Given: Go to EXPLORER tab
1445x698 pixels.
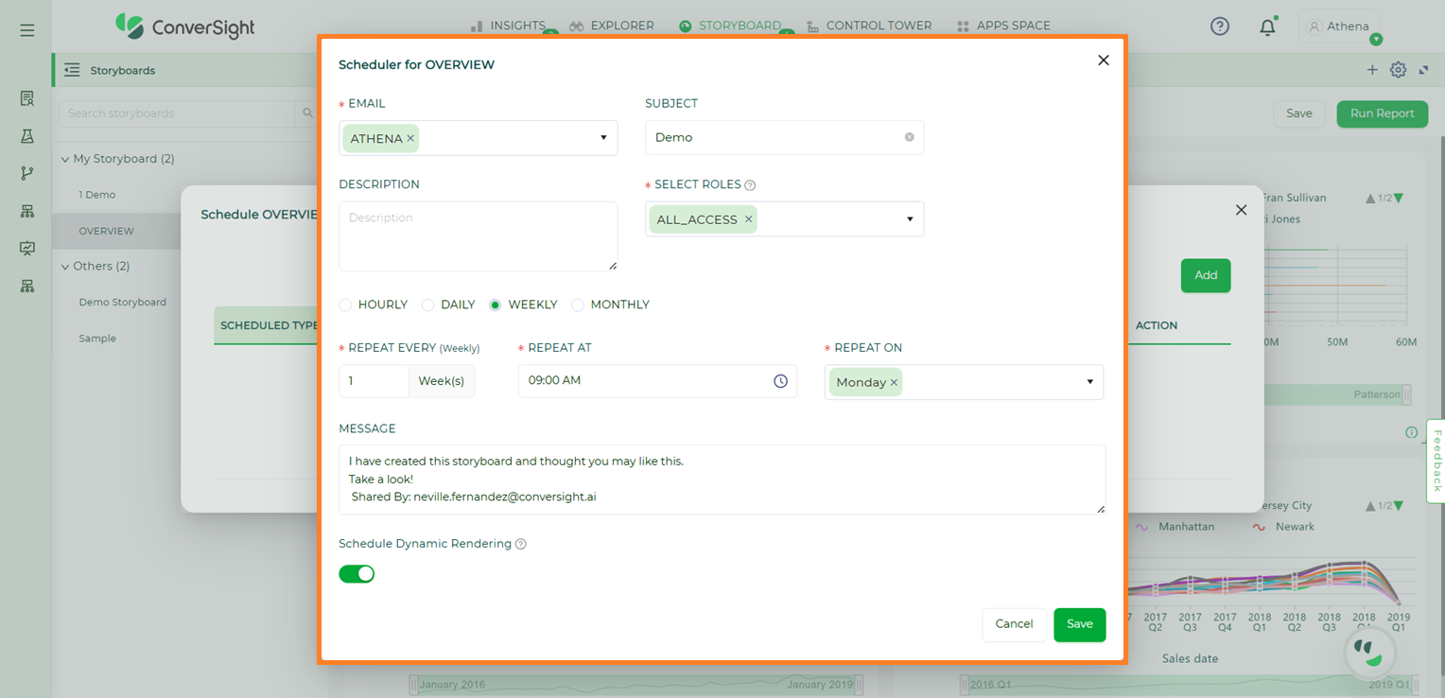Looking at the screenshot, I should (x=612, y=26).
